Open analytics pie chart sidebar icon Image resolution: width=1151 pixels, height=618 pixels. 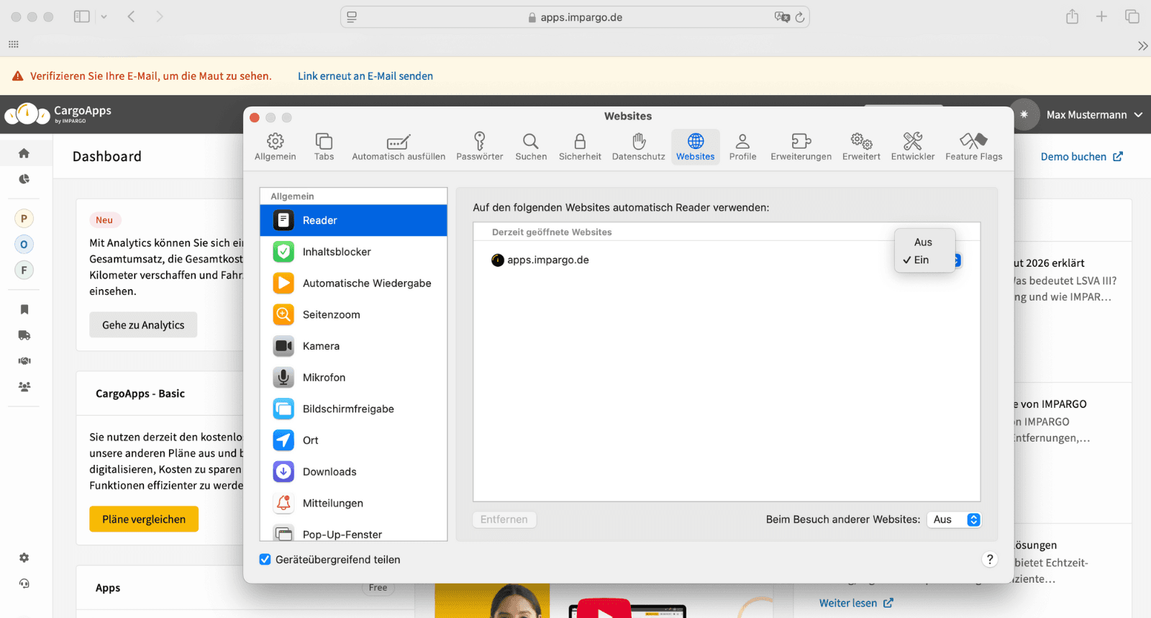pos(24,179)
